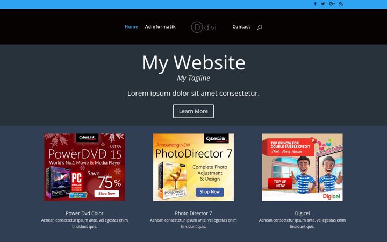Open the Twitter social icon
The height and width of the screenshot is (242, 387).
323,4
